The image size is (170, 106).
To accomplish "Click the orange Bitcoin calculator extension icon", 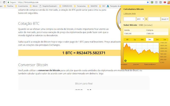I will pyautogui.click(x=169, y=2).
